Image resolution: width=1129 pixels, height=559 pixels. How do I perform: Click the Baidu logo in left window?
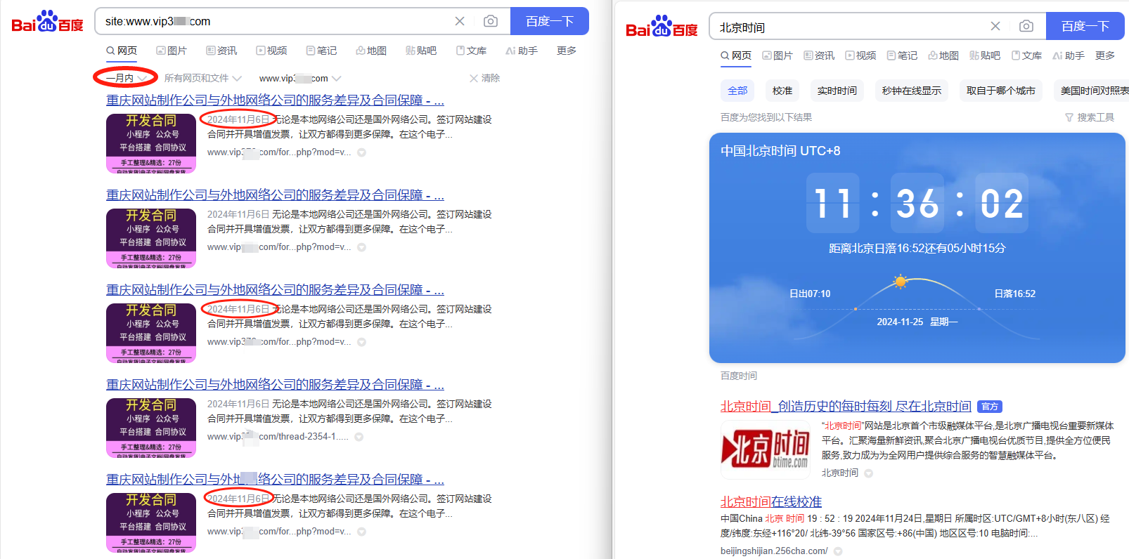coord(47,22)
